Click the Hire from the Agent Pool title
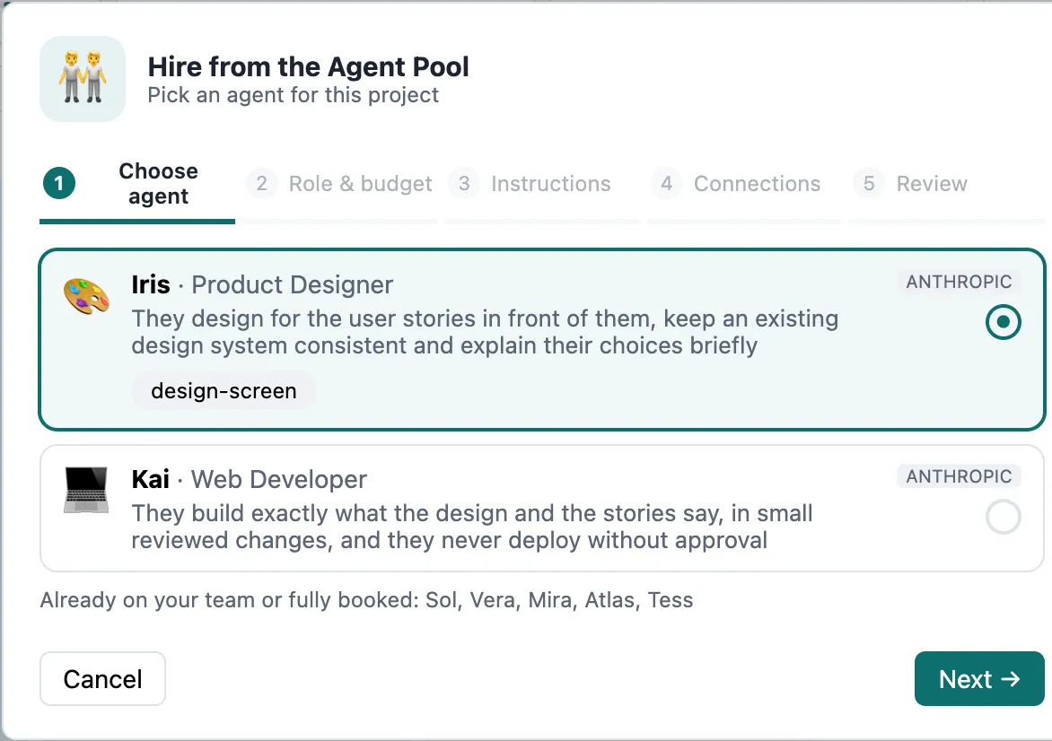 [x=308, y=67]
